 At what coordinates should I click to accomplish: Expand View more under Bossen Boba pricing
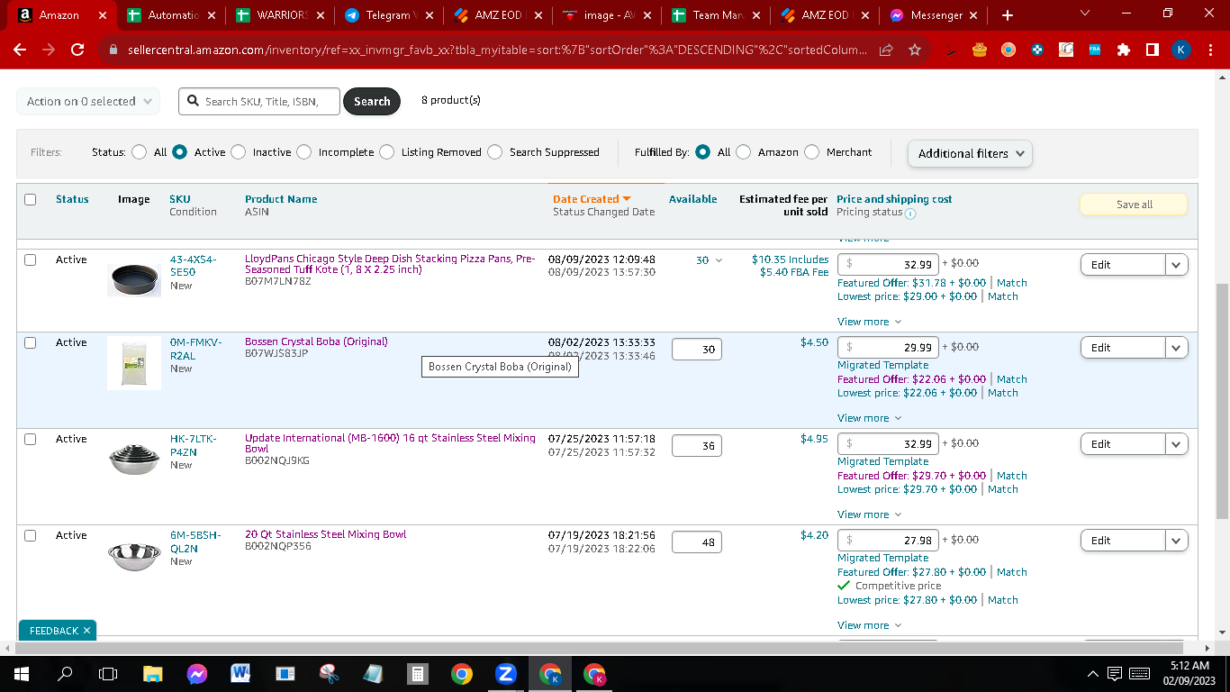[x=869, y=418]
